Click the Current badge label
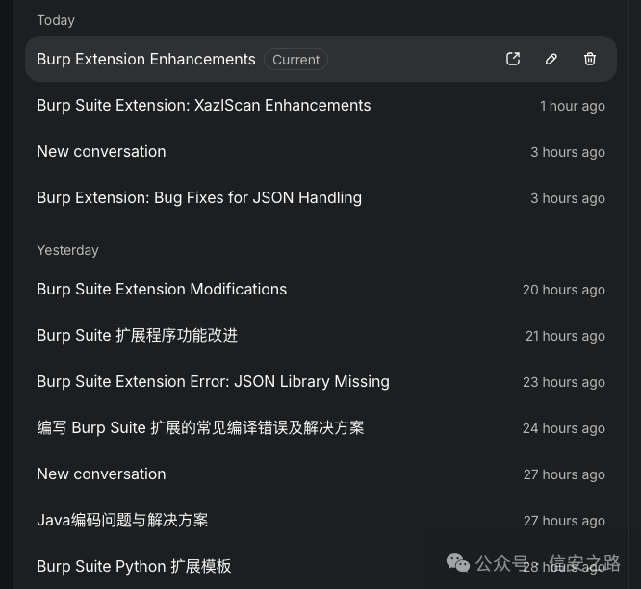Viewport: 641px width, 589px height. (295, 60)
